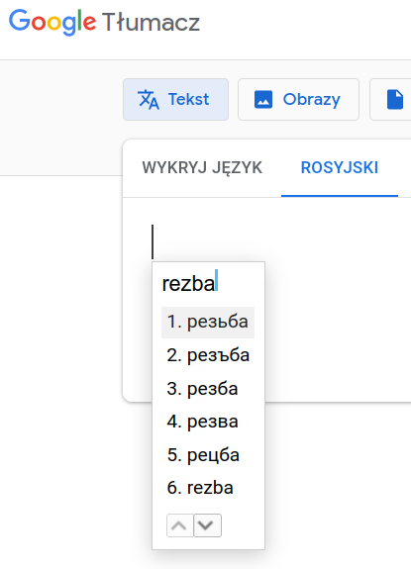Click the Tłumacz title text
411x569 pixels.
(x=152, y=22)
